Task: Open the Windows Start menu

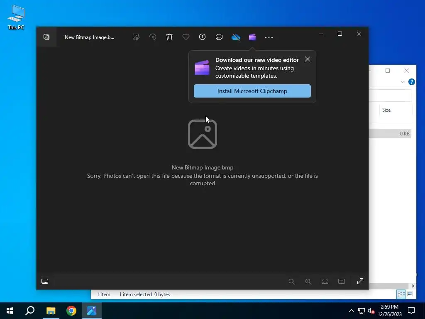Action: pos(10,311)
